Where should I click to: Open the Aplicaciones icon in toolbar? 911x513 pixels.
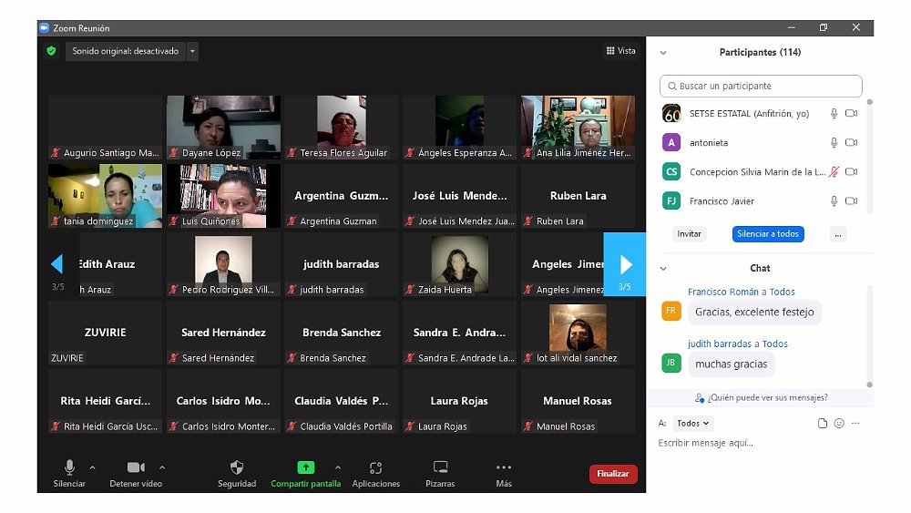375,467
